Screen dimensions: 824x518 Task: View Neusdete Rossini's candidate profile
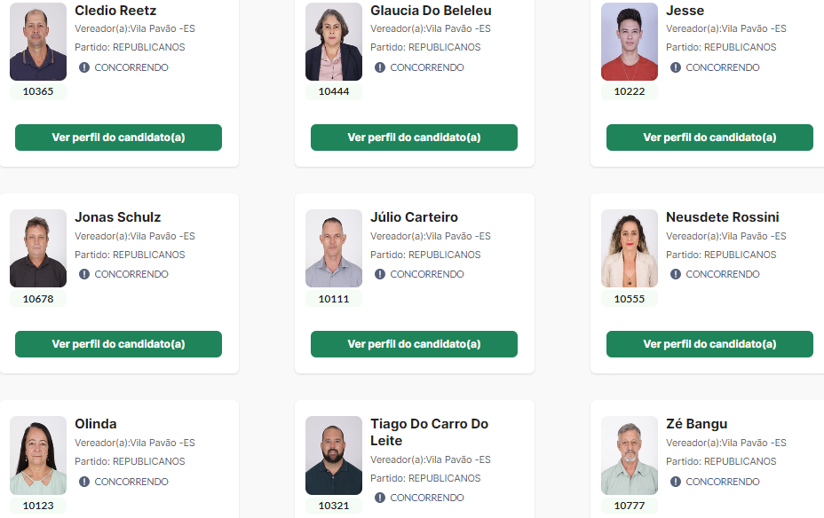[x=709, y=344]
